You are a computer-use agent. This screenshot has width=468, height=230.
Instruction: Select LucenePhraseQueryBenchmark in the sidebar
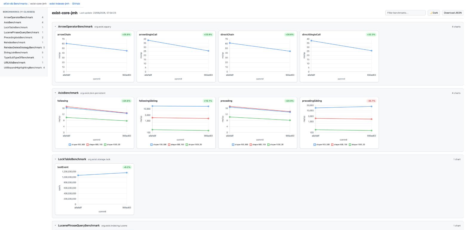(x=24, y=32)
